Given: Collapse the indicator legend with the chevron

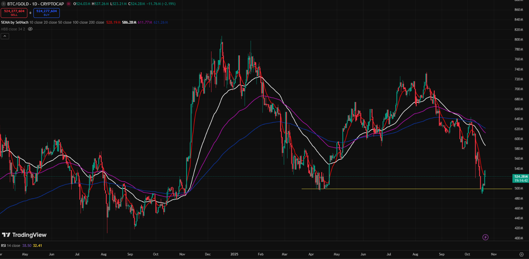Looking at the screenshot, I should [5, 36].
